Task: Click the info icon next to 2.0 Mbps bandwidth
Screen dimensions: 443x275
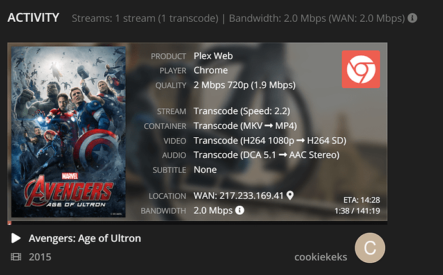Action: tap(239, 210)
